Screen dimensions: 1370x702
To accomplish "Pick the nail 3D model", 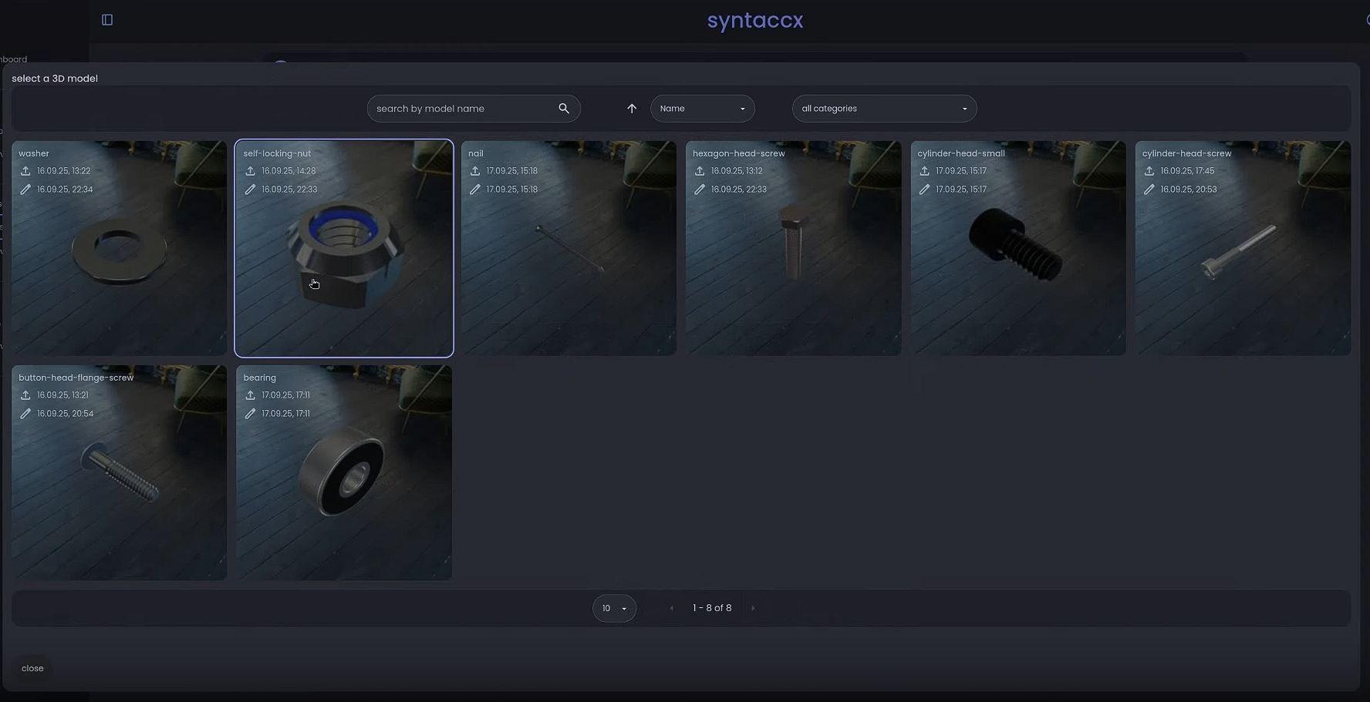I will tap(569, 248).
